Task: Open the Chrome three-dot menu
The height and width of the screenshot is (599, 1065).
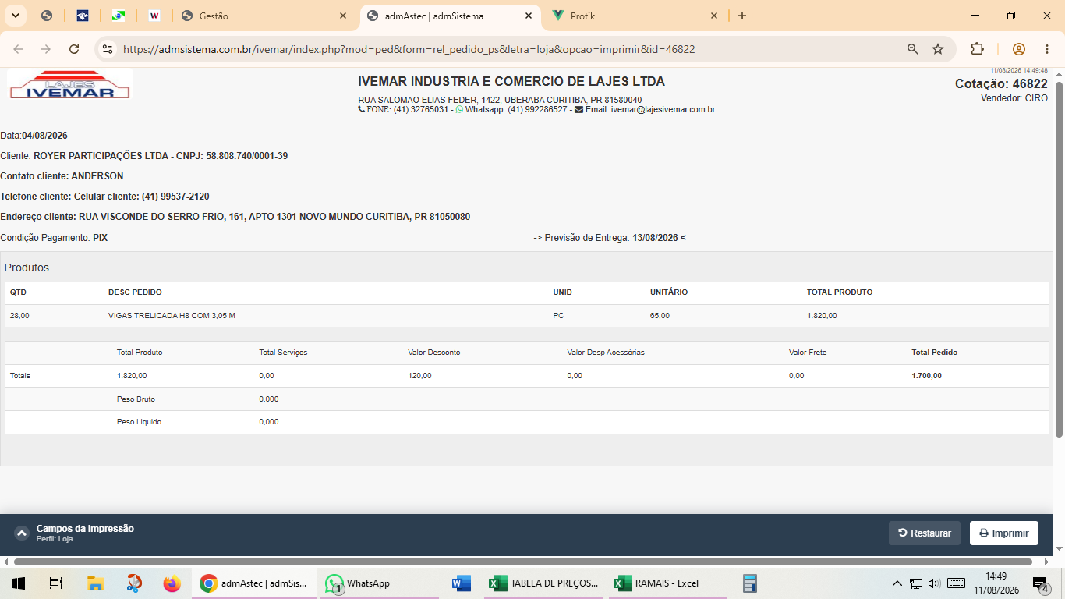Action: tap(1046, 49)
